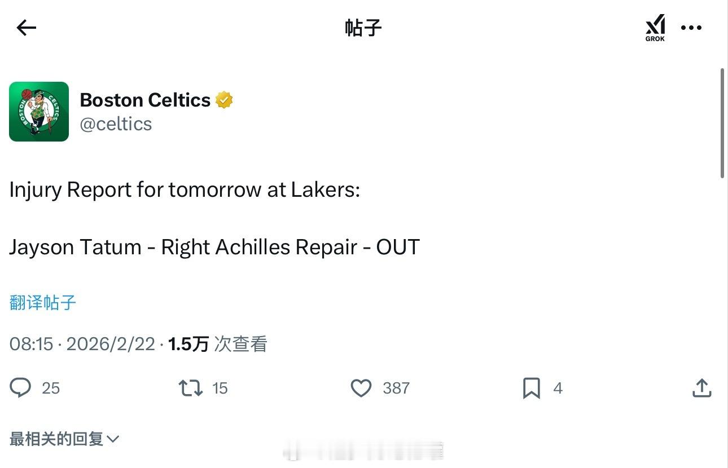The height and width of the screenshot is (468, 728).
Task: Like the post with heart icon
Action: click(x=361, y=388)
